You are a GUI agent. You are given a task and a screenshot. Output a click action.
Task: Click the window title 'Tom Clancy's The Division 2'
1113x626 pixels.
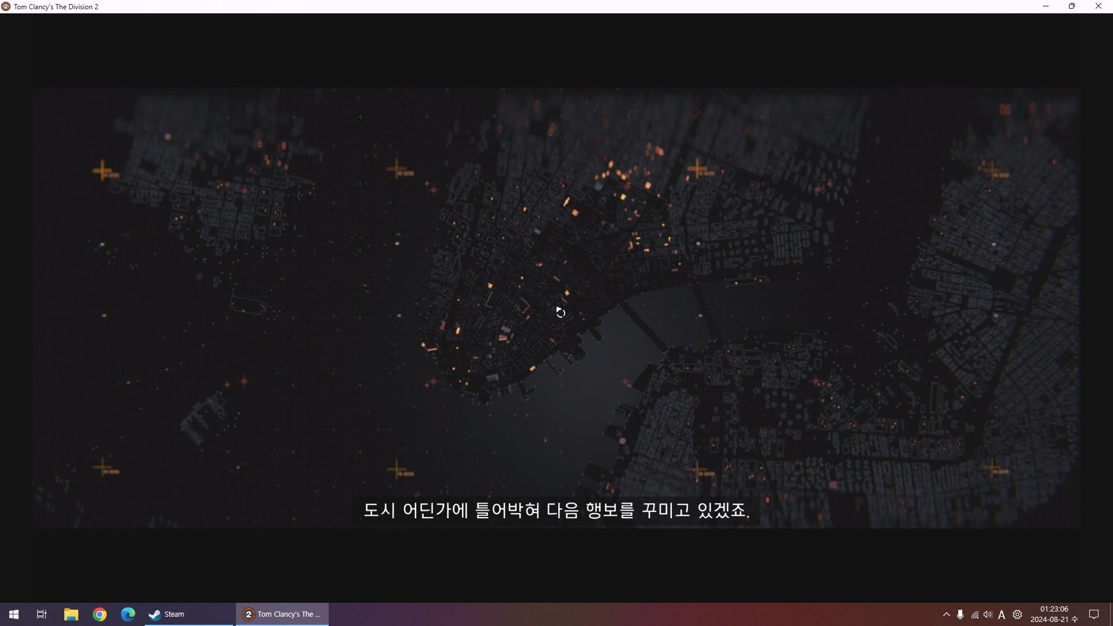[56, 7]
